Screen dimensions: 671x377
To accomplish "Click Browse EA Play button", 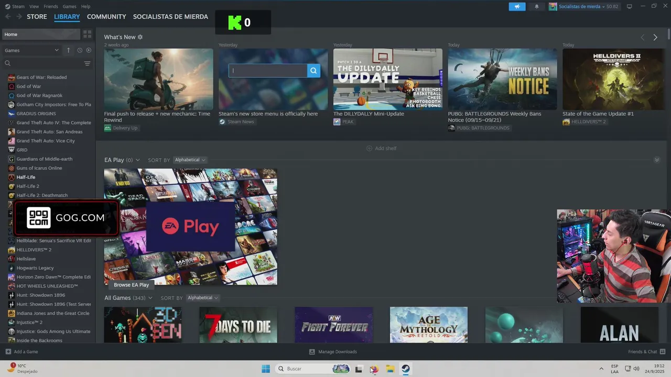I will click(x=132, y=285).
